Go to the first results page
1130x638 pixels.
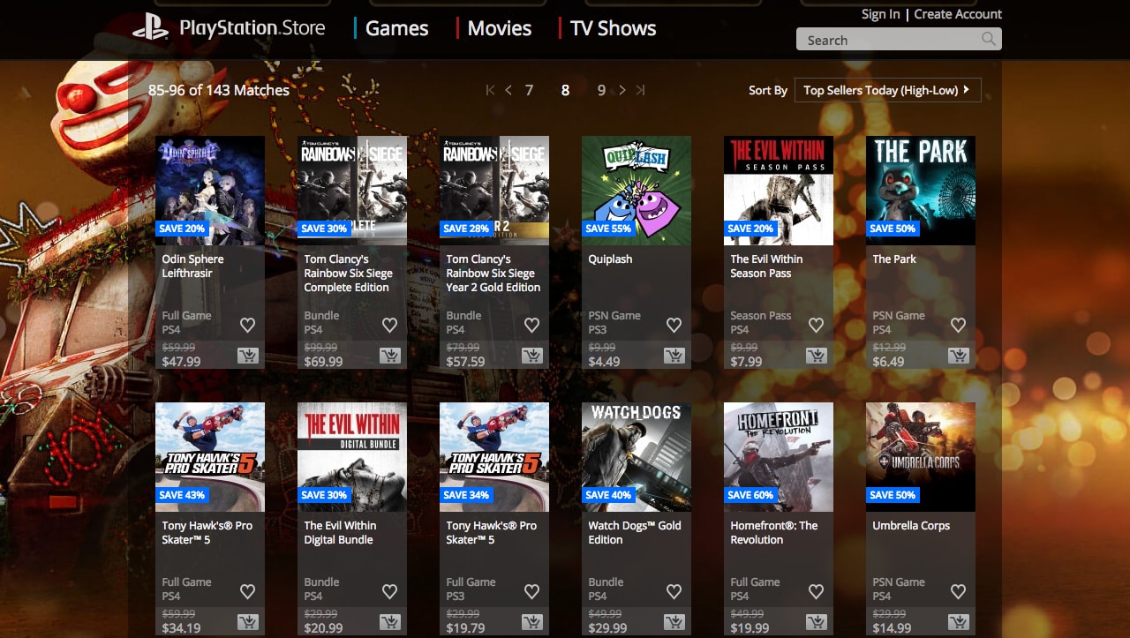click(491, 90)
